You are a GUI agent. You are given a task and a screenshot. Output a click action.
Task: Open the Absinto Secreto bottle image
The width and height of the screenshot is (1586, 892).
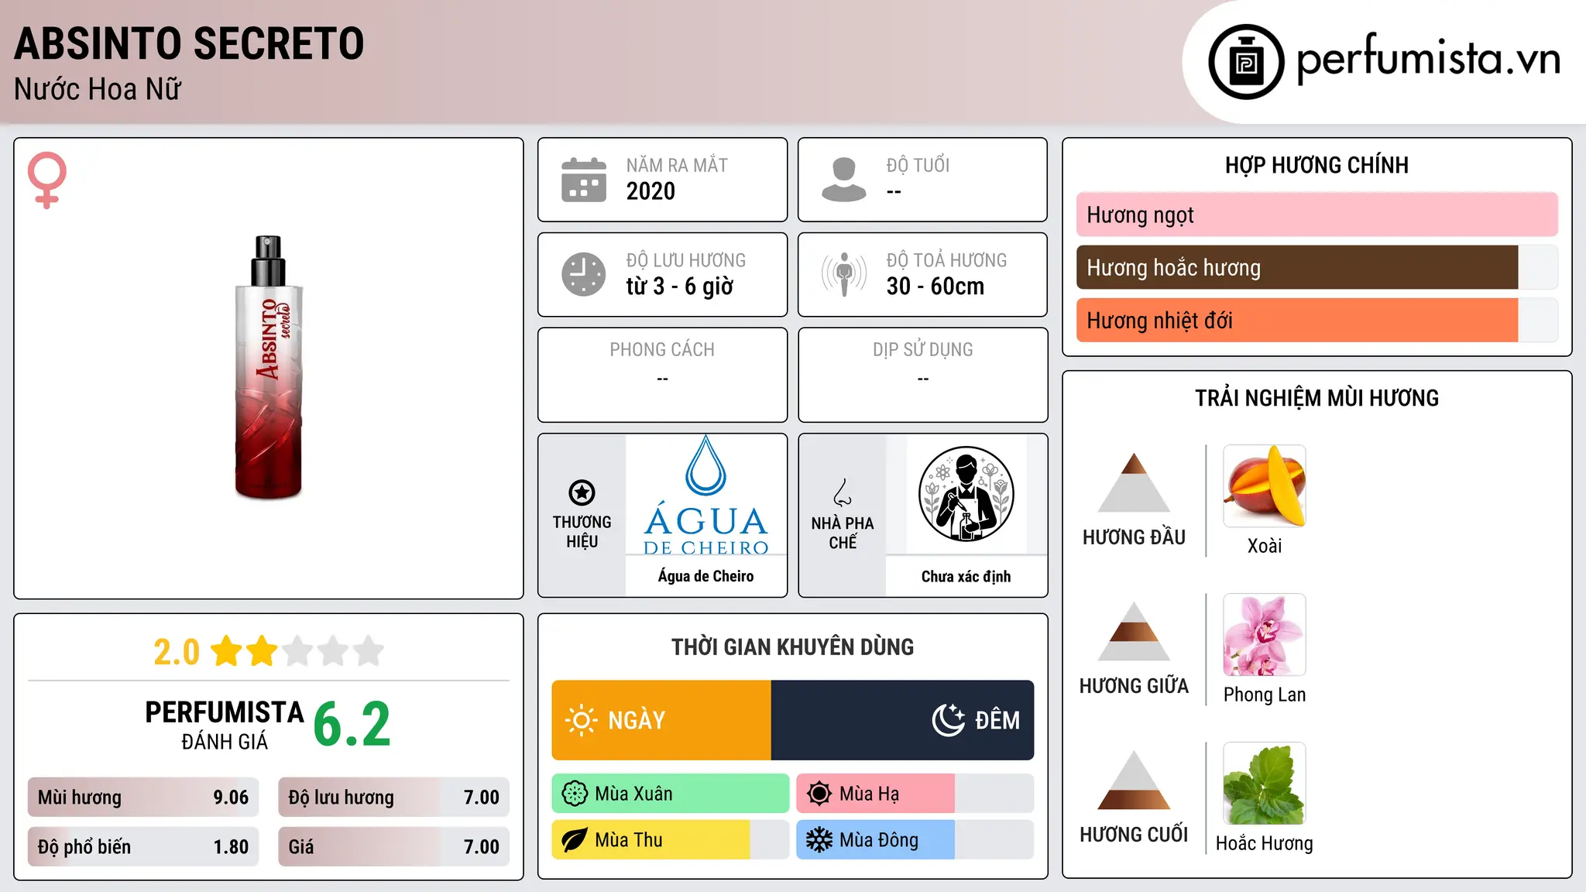pyautogui.click(x=269, y=368)
